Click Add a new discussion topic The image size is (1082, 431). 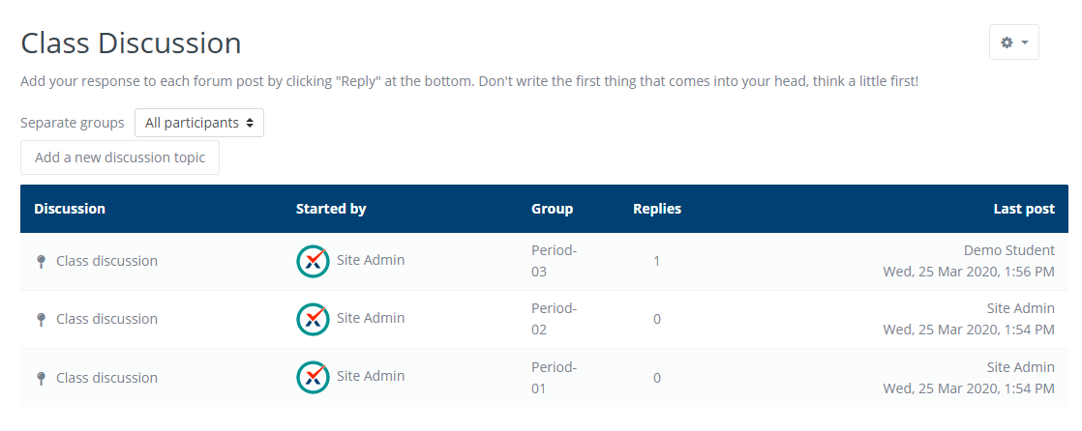pyautogui.click(x=120, y=158)
